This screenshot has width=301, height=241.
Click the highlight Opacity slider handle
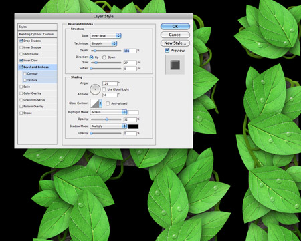pos(107,119)
